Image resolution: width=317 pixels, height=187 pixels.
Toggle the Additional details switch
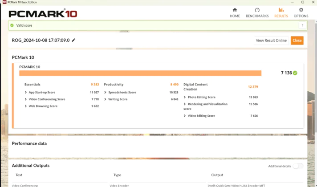(298, 166)
